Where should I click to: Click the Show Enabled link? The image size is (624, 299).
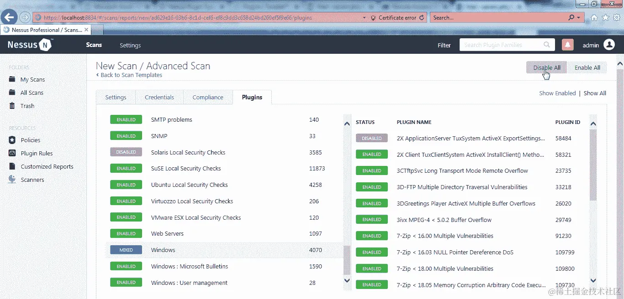(x=557, y=93)
